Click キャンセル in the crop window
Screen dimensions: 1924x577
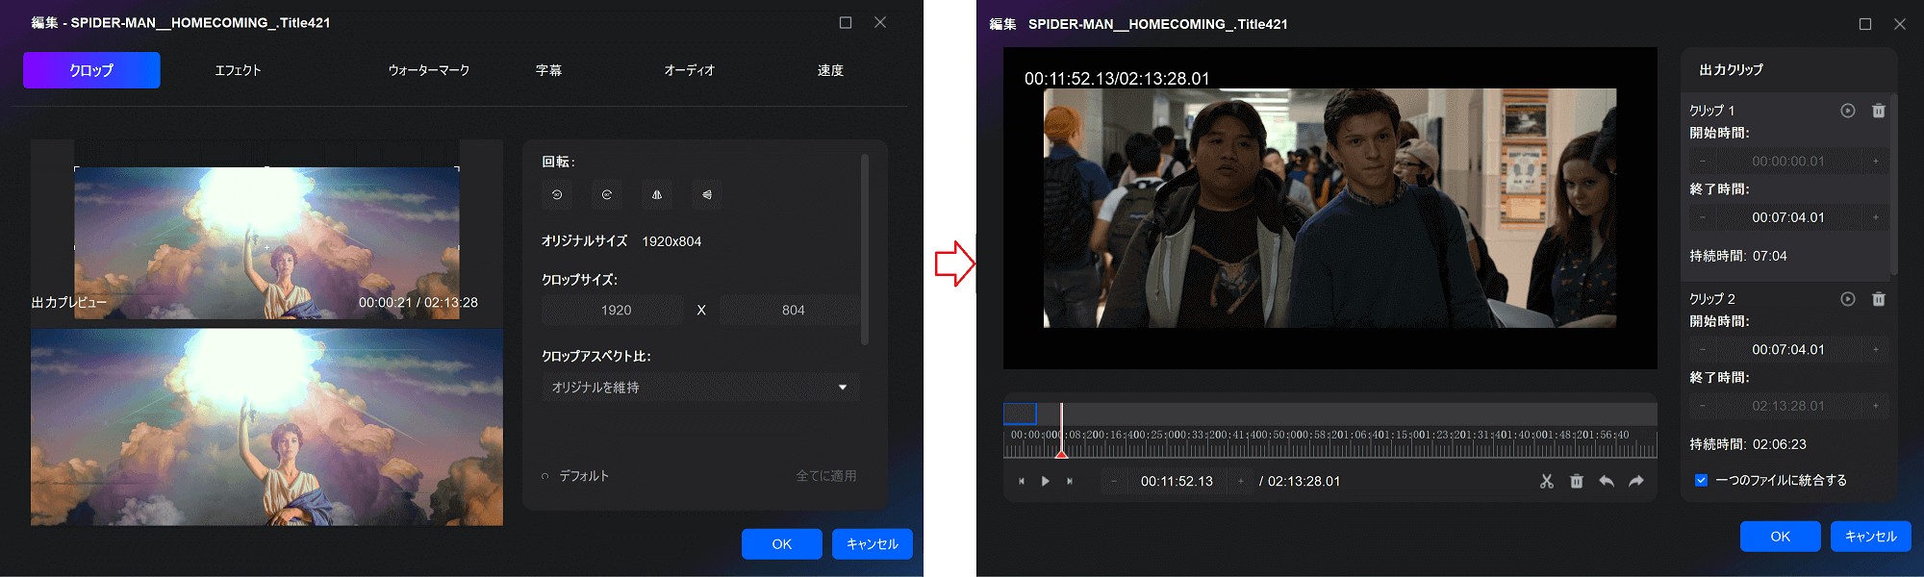coord(873,544)
